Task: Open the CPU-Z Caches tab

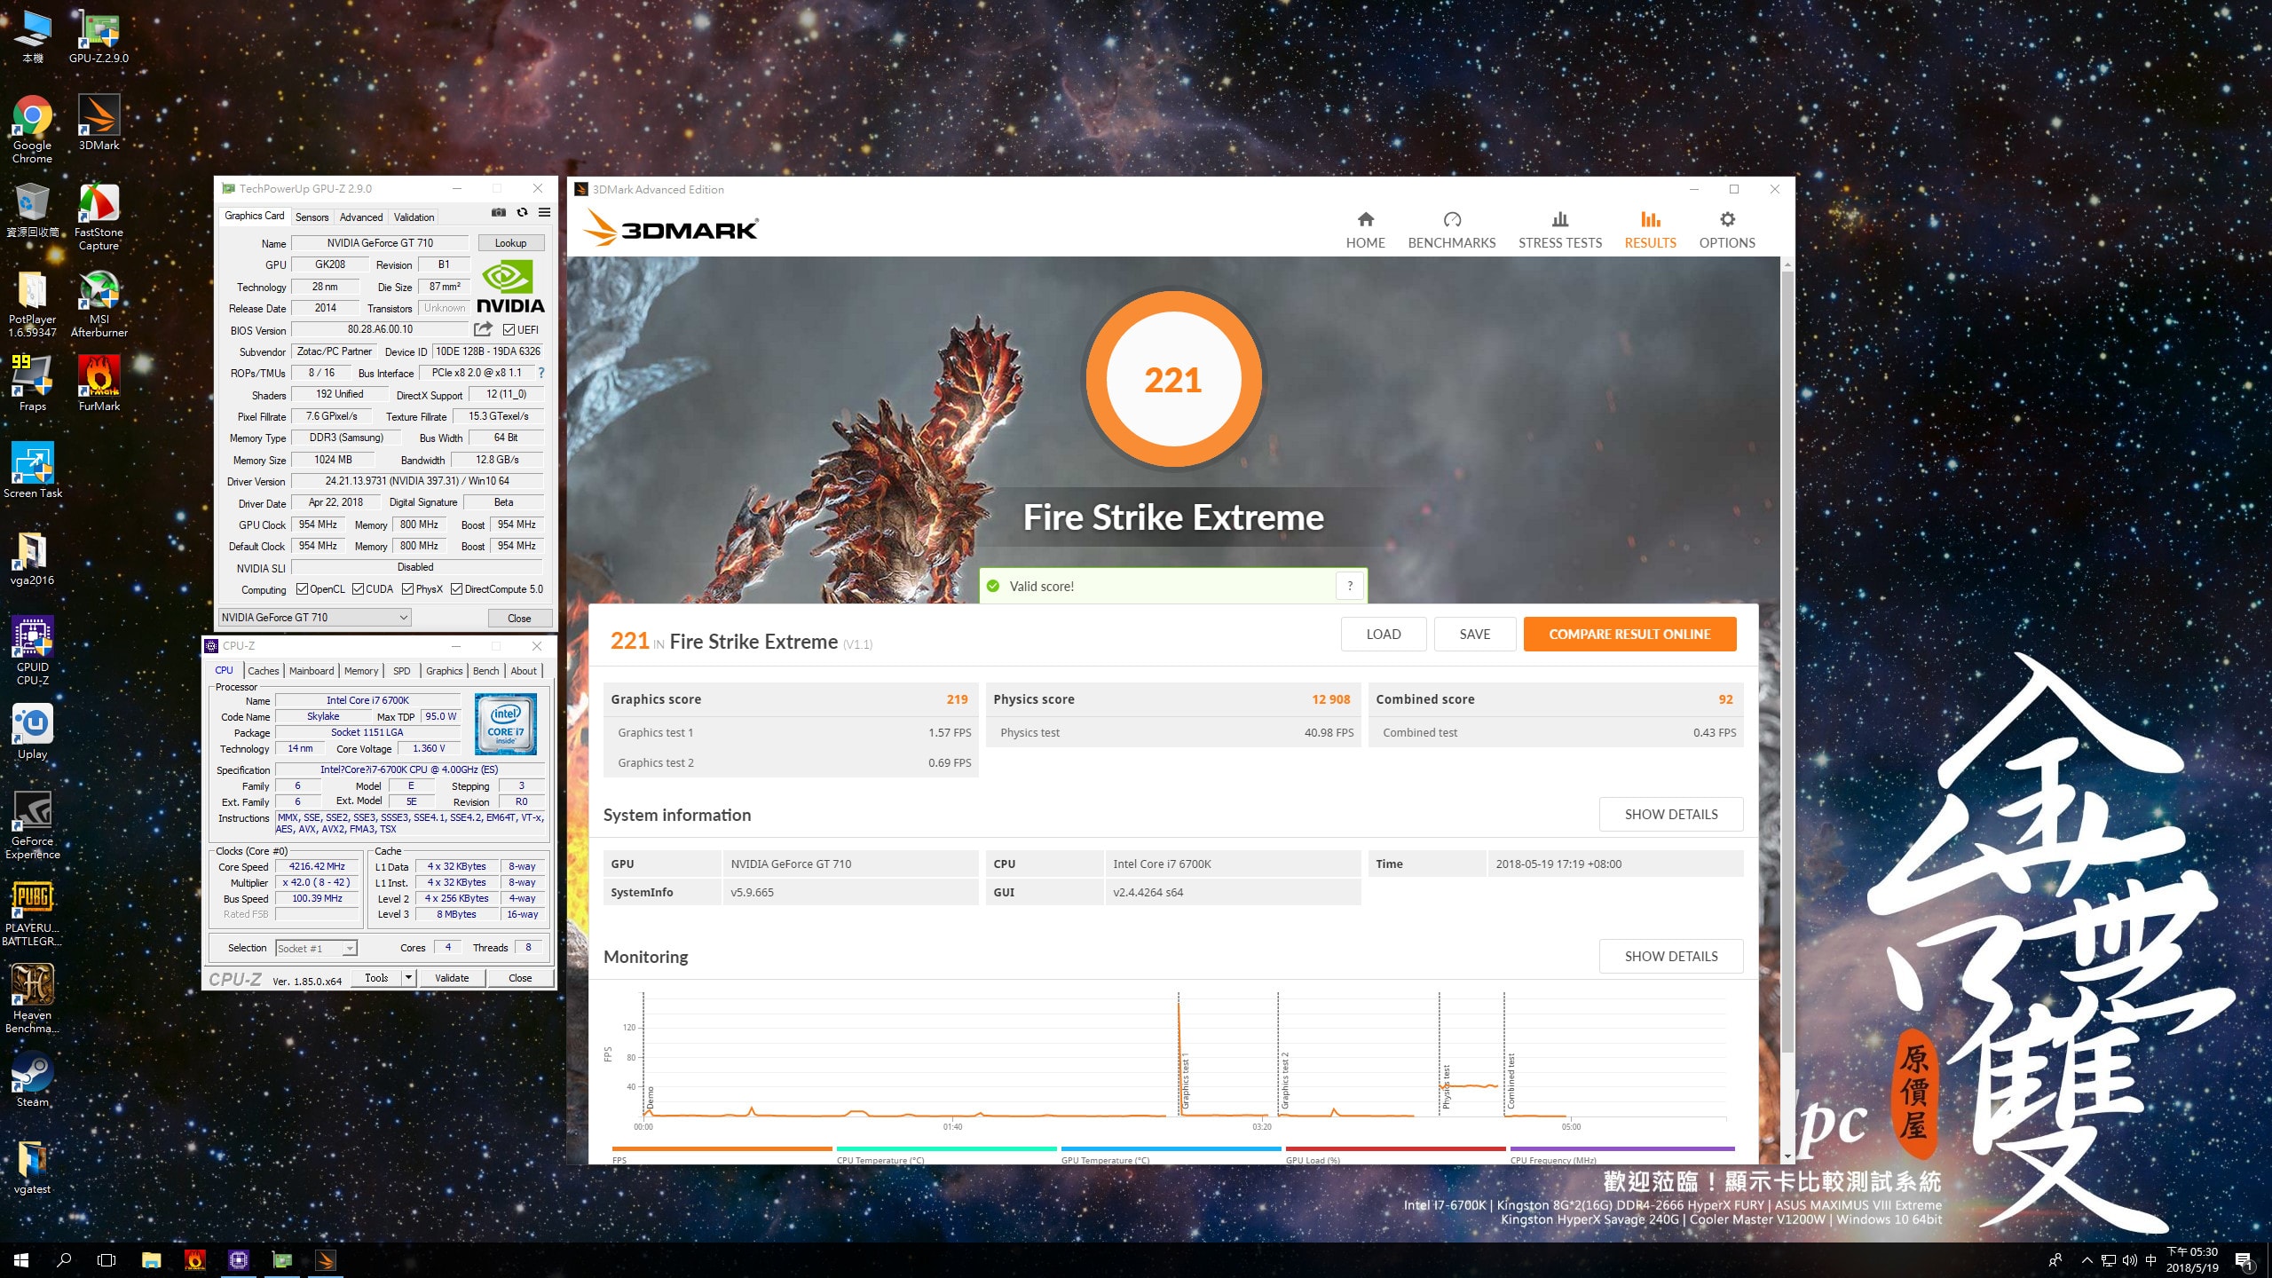Action: 263,671
